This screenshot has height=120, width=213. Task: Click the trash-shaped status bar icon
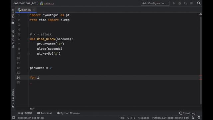point(199,118)
